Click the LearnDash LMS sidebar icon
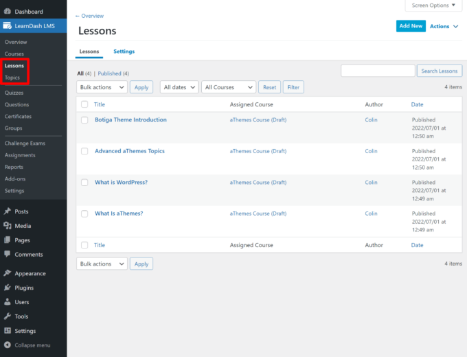Screen dimensions: 467x357 point(8,26)
